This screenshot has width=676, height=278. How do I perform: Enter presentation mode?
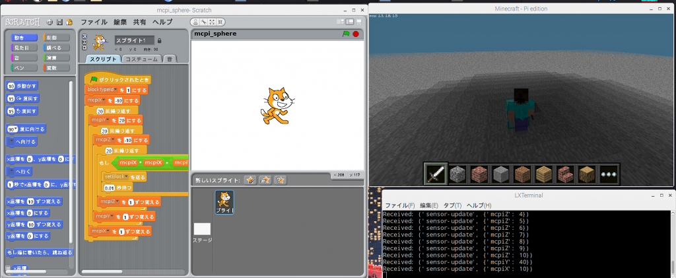[x=358, y=22]
